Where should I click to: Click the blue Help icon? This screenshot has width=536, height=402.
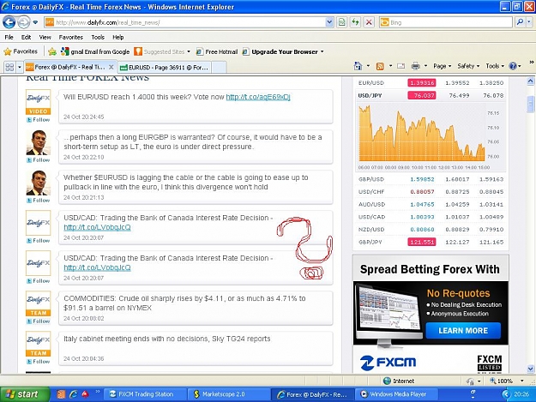pos(513,66)
